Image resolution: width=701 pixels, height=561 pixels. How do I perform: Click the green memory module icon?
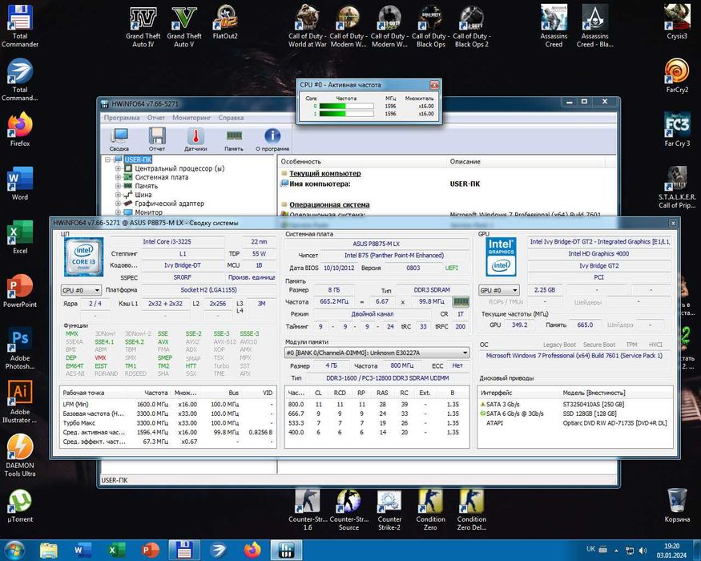pyautogui.click(x=461, y=301)
